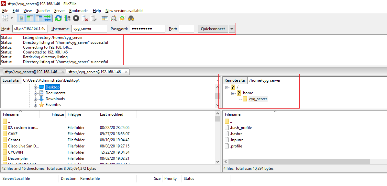The width and height of the screenshot is (387, 186).
Task: Close the second sftp connection tab
Action: [126, 72]
